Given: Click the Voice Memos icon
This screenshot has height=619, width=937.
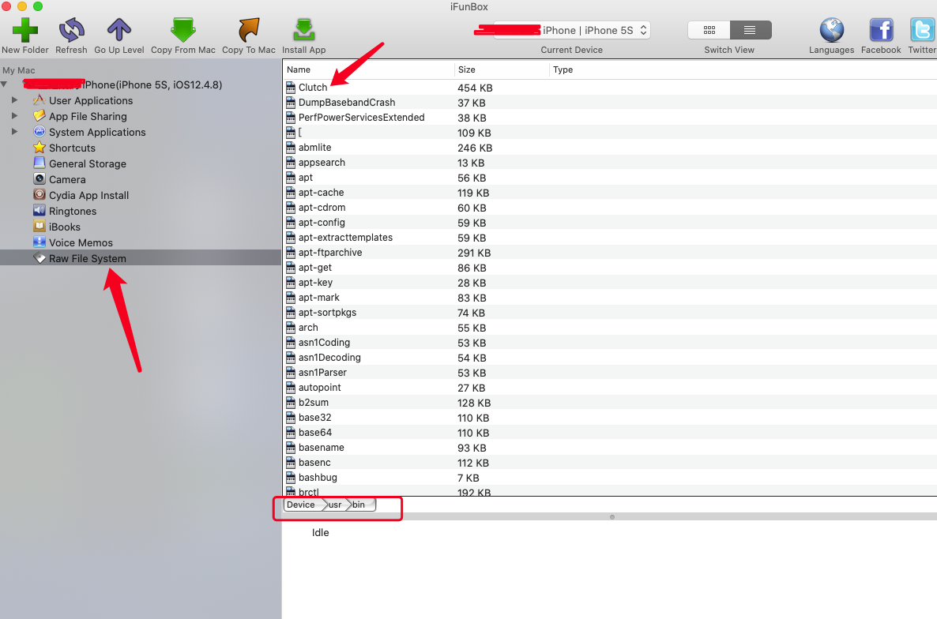Looking at the screenshot, I should click(40, 242).
